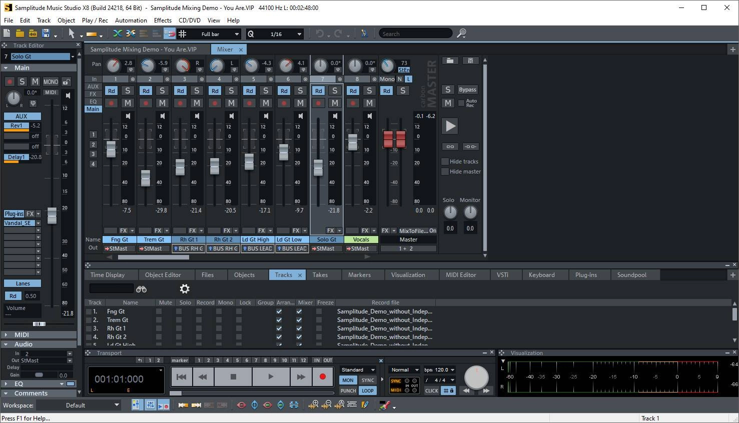Switch to the Markers tab

coord(359,275)
